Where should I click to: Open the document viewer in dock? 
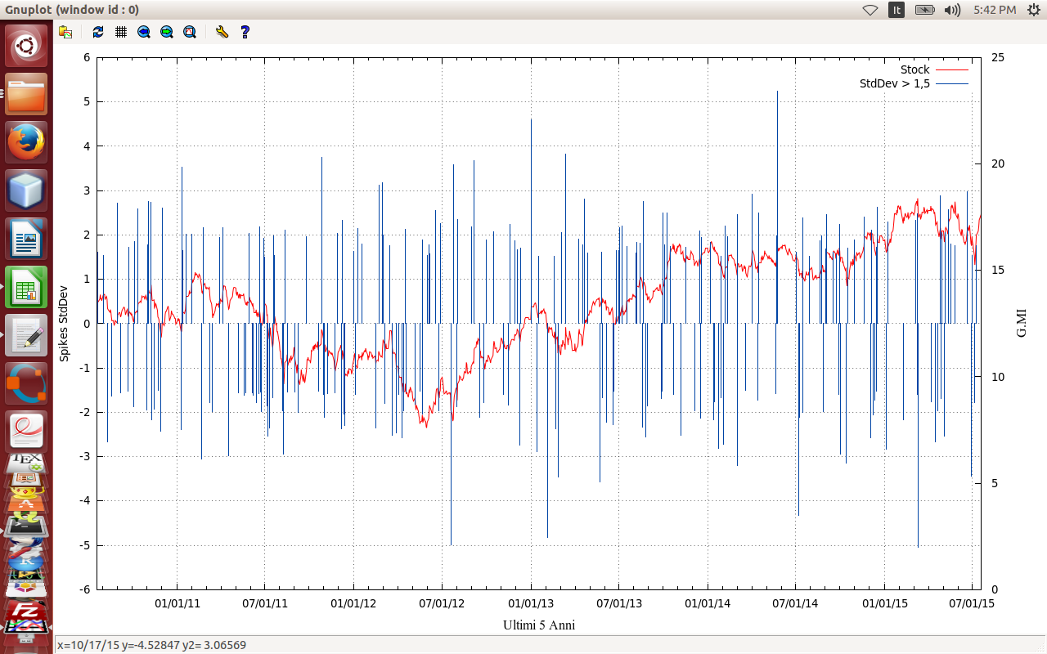point(26,431)
